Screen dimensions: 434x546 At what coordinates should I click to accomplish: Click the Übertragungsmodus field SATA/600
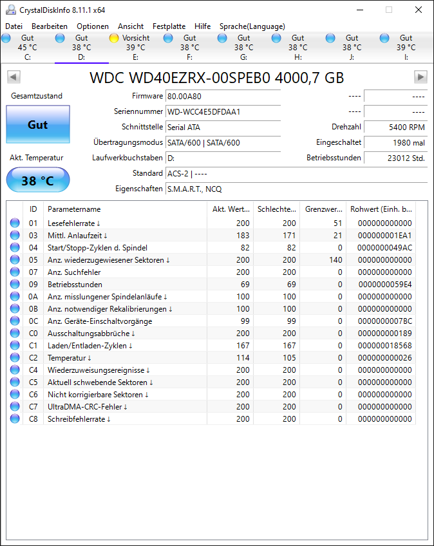tap(223, 142)
